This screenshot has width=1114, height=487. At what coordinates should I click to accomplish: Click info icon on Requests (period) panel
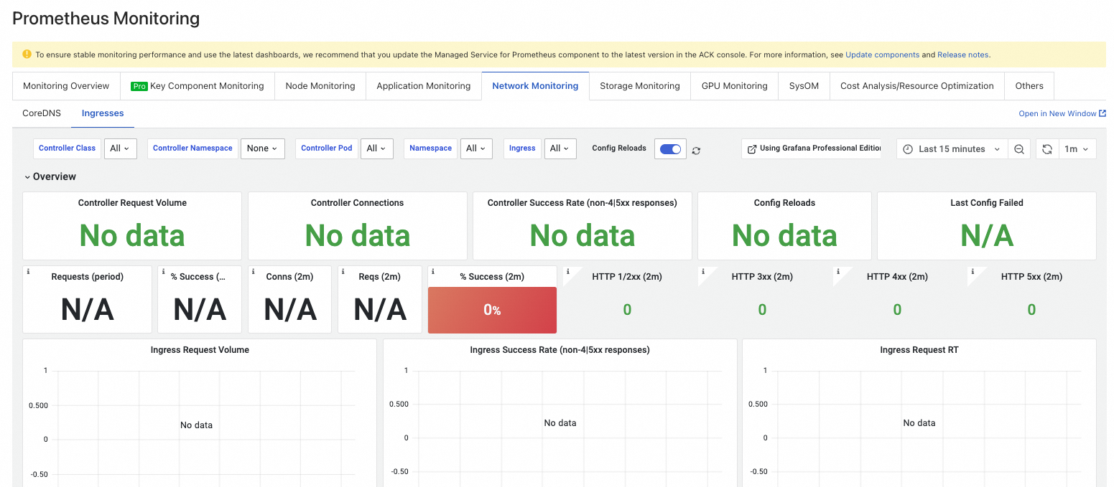[x=28, y=272]
